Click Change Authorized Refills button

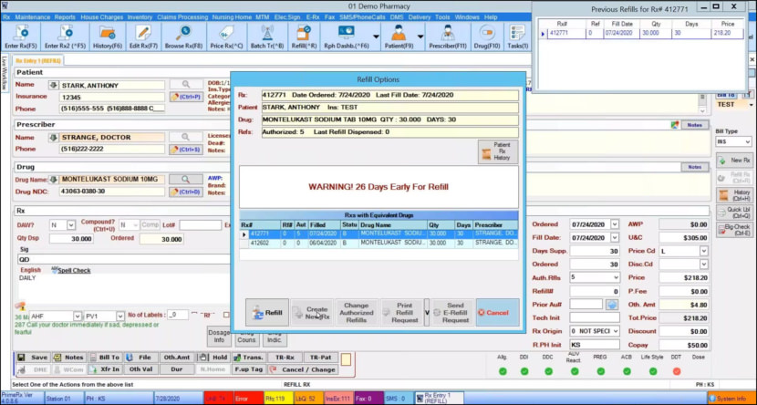(x=357, y=312)
